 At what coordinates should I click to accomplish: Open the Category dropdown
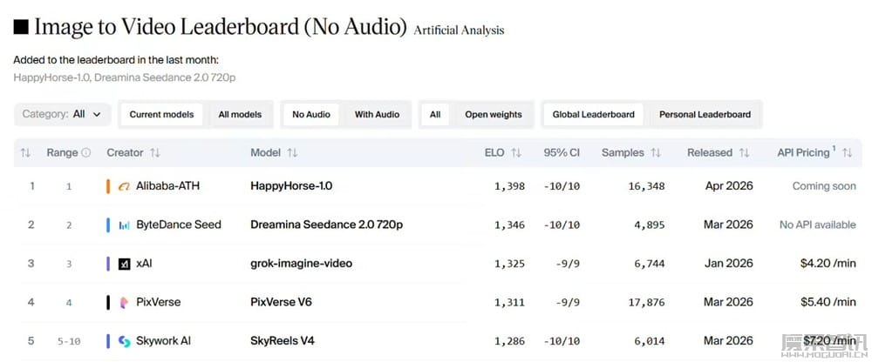63,115
